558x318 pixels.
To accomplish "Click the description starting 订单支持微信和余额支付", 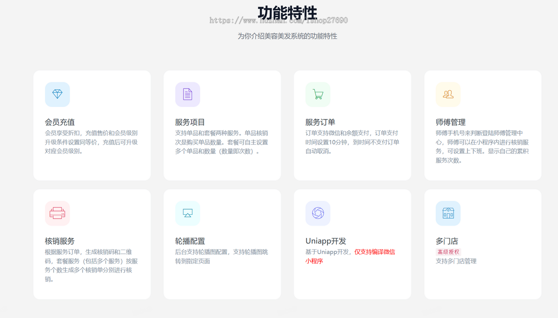I will [352, 142].
